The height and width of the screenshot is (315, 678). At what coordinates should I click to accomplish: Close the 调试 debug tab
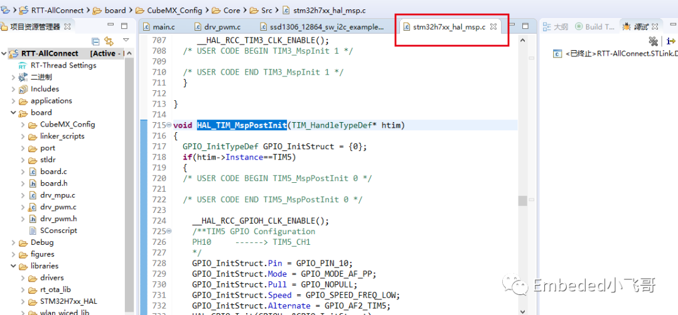coord(655,27)
